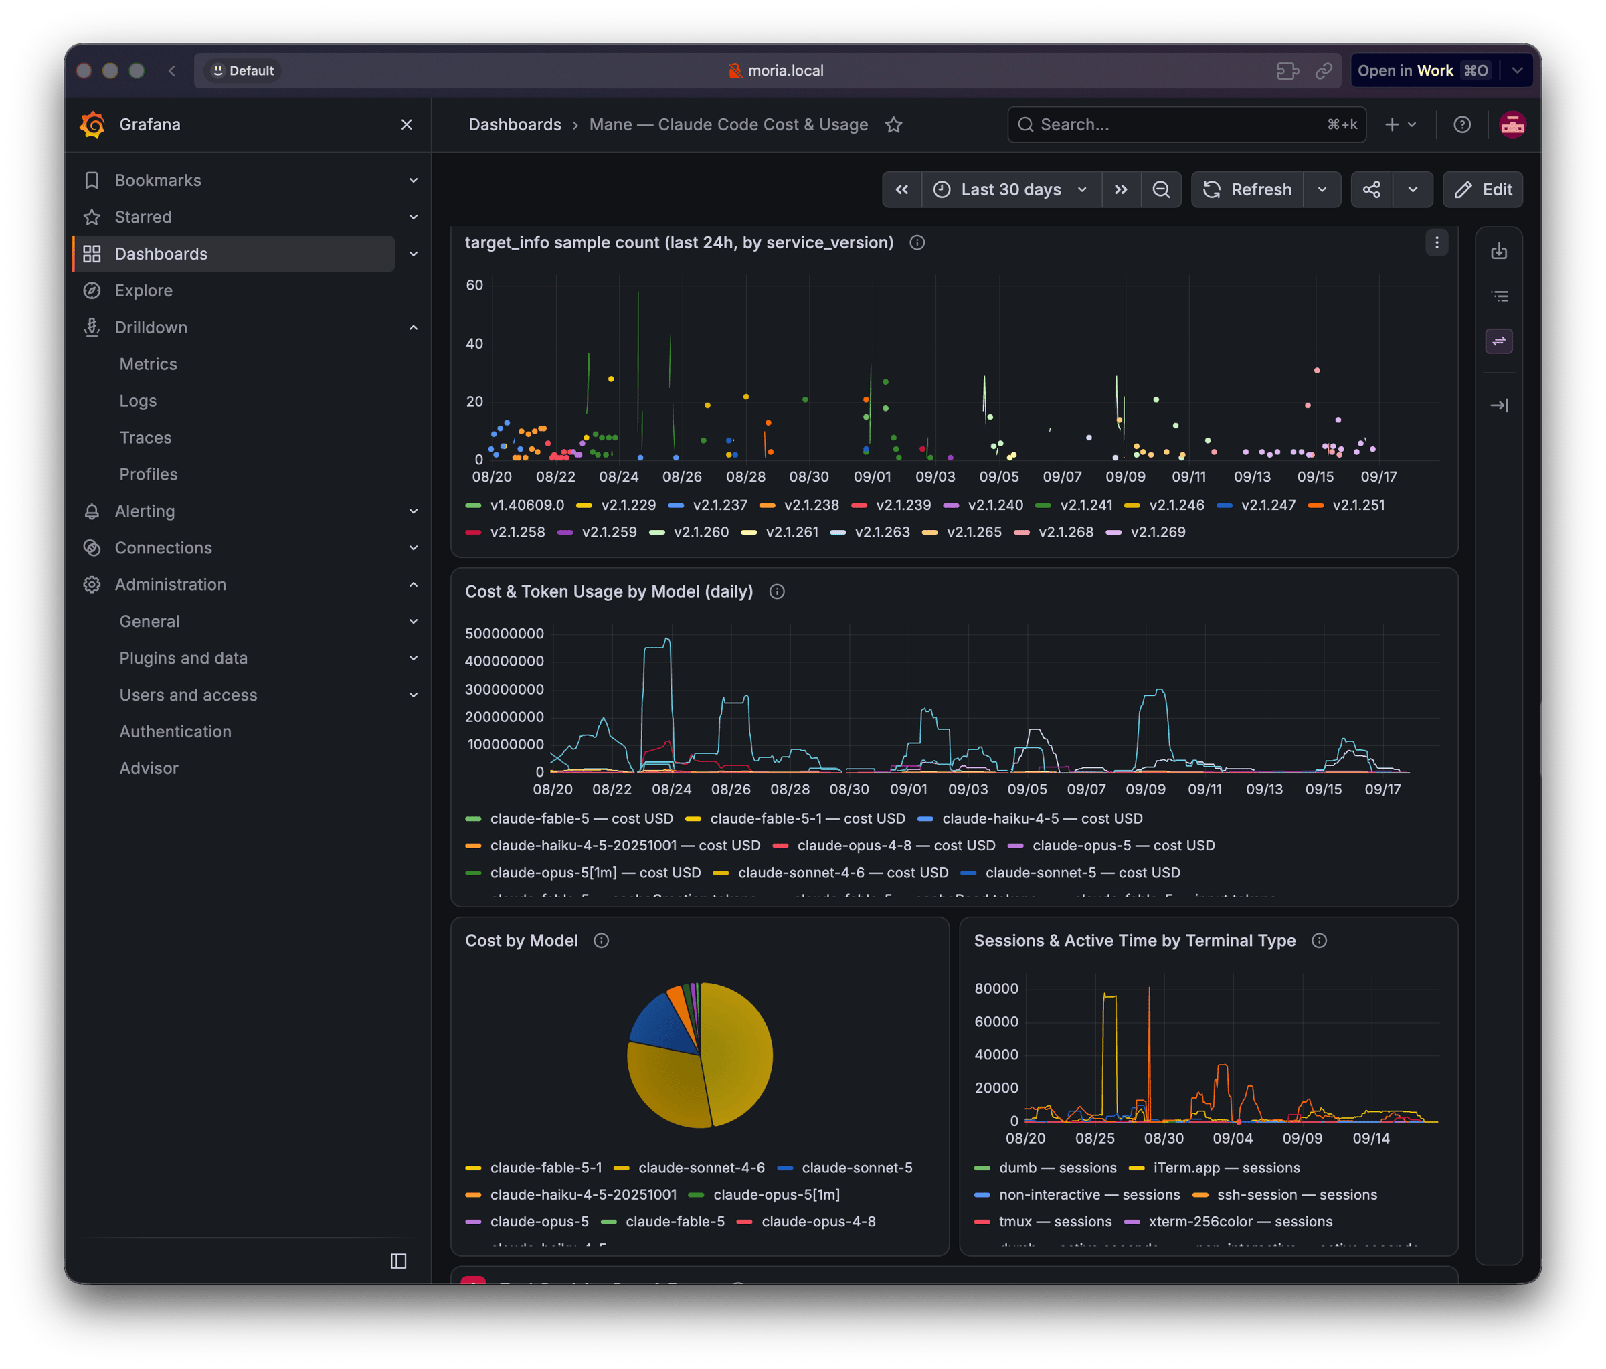Image resolution: width=1606 pixels, height=1369 pixels.
Task: Show info for target_info sample count panel
Action: pos(917,243)
